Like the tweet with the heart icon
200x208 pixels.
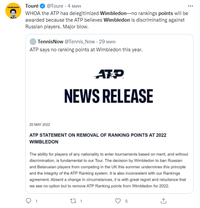(117, 201)
